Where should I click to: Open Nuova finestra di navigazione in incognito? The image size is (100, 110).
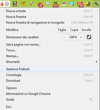(52, 23)
